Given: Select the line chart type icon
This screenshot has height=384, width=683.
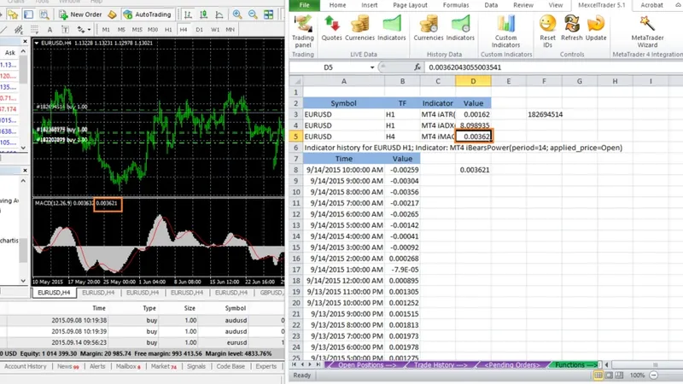Looking at the screenshot, I should [x=219, y=15].
